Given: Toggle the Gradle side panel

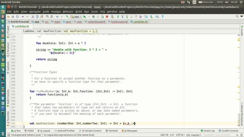Looking at the screenshot, I should (242, 30).
